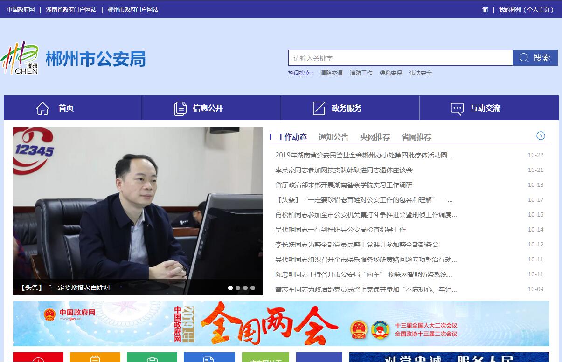
Task: Click the 道路交通 hot search term
Action: (331, 73)
